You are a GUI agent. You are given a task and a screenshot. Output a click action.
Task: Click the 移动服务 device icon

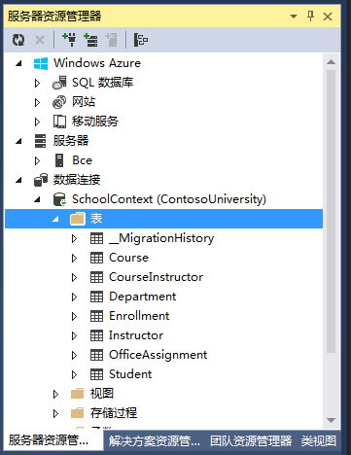tap(59, 122)
